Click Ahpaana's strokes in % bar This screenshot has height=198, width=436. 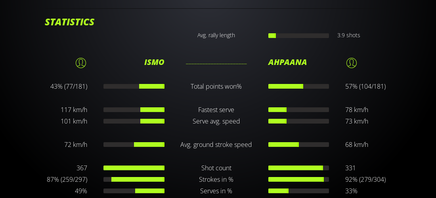[x=298, y=179]
